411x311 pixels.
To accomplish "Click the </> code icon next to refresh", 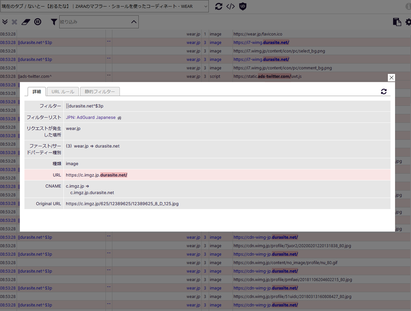I will pyautogui.click(x=230, y=6).
